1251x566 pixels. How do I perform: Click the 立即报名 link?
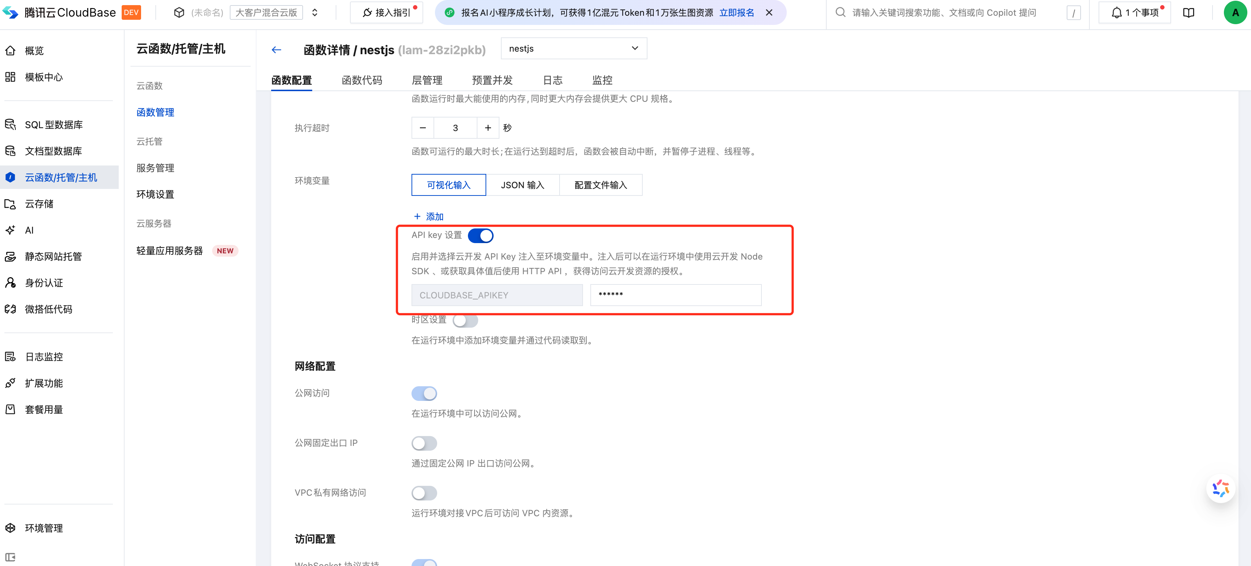click(736, 12)
